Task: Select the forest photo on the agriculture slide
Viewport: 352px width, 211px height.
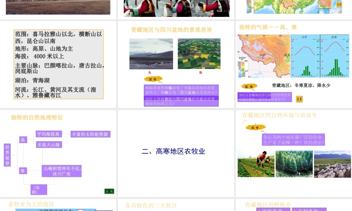Action: [x=294, y=164]
